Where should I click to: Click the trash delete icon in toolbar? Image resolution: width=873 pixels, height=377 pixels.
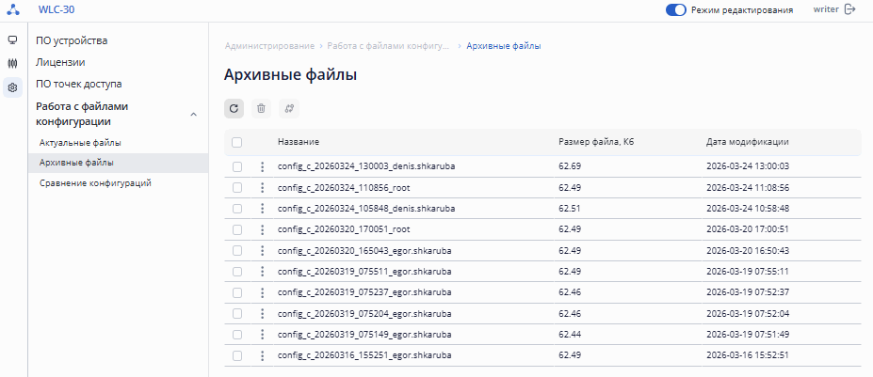[261, 108]
